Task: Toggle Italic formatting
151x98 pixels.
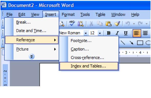Action: tap(117, 33)
